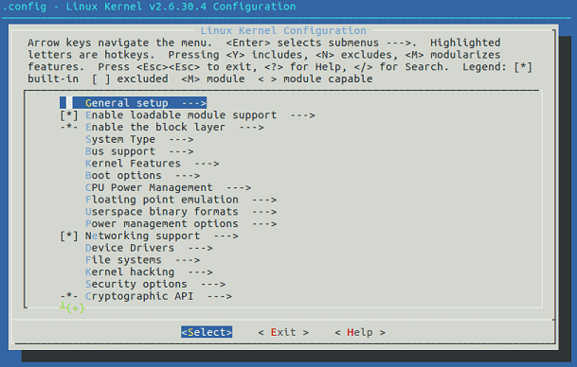Screen dimensions: 577x367
Task: Select Userspace binary formats entry
Action: point(181,212)
